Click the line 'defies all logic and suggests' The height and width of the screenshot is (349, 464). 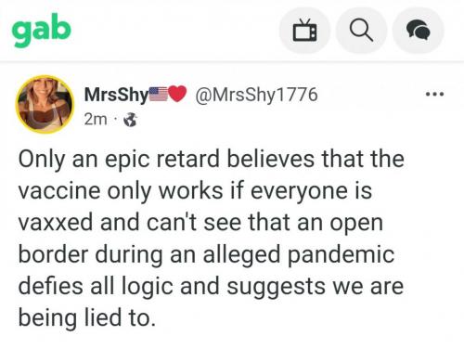[211, 287]
